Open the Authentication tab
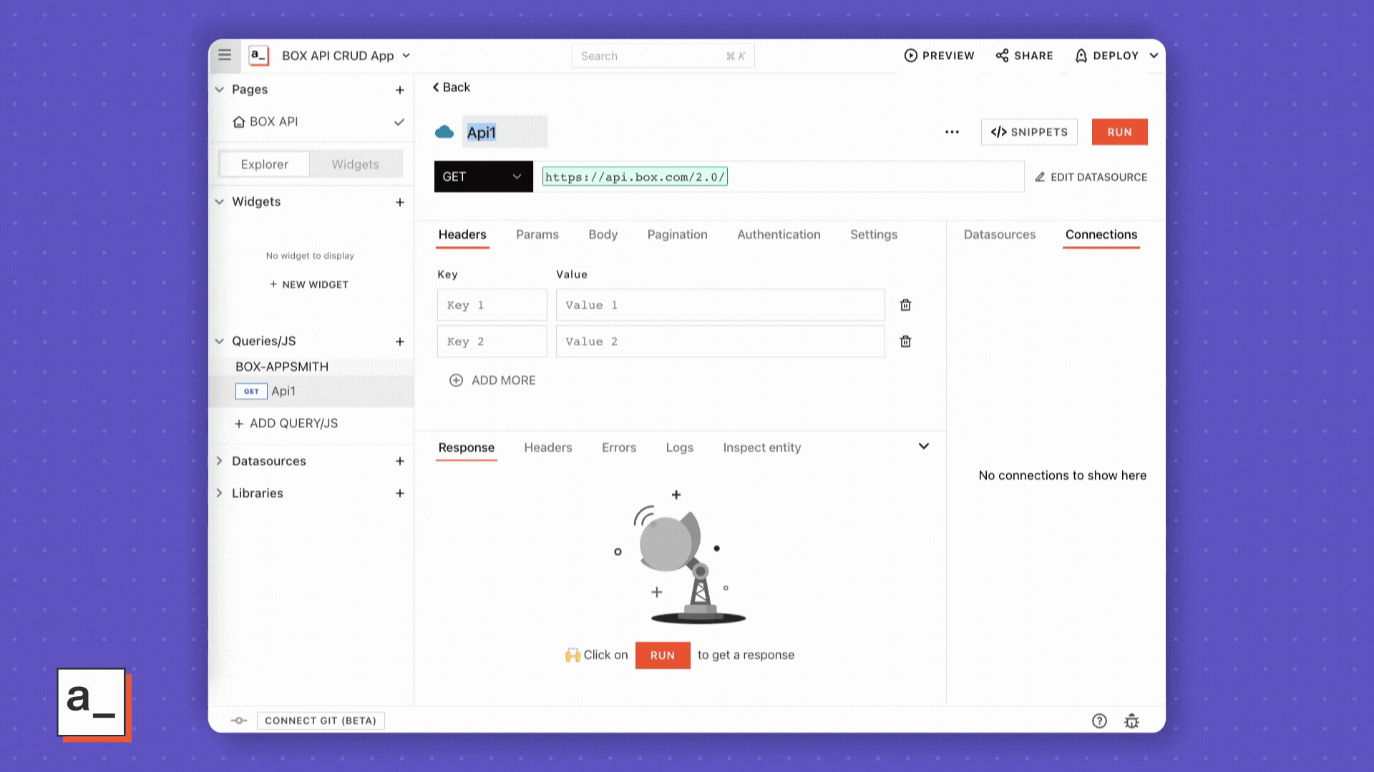Viewport: 1374px width, 772px height. [779, 234]
